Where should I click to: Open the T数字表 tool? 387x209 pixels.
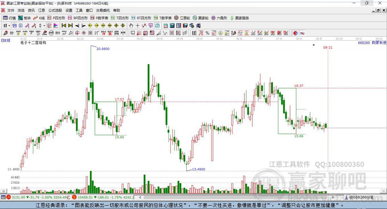click(x=163, y=18)
